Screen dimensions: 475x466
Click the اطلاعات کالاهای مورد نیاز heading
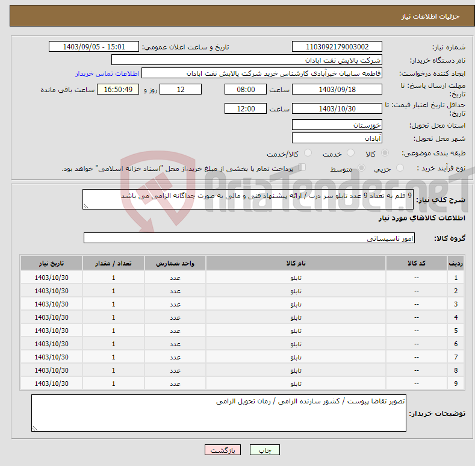tap(421, 218)
